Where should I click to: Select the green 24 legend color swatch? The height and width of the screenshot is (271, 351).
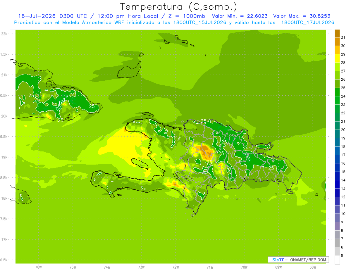click(x=337, y=92)
